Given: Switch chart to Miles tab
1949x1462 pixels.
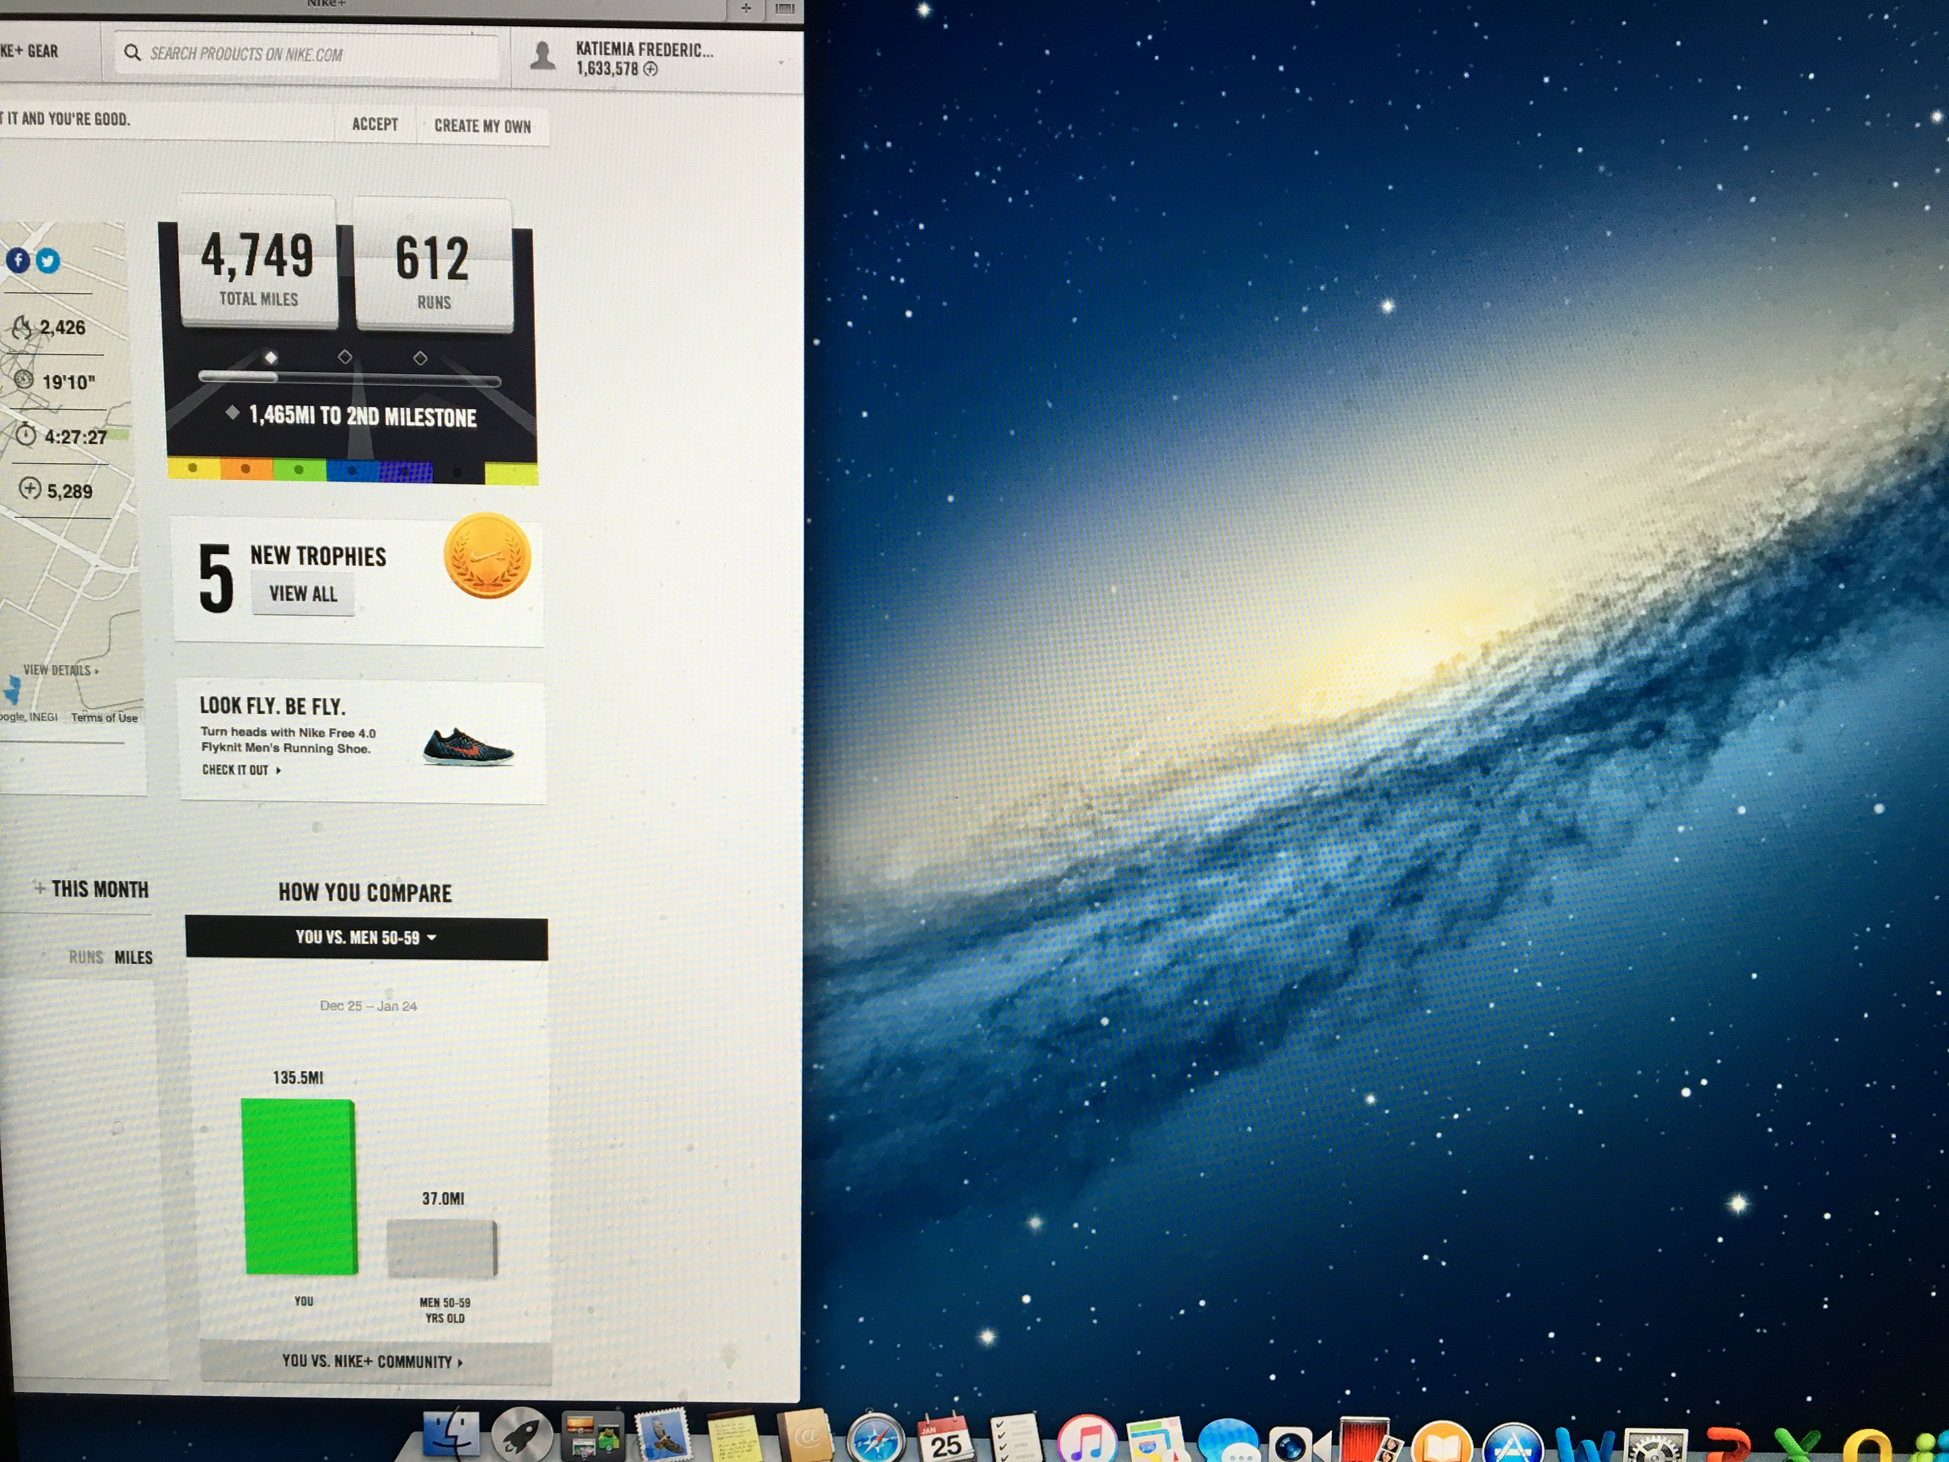Looking at the screenshot, I should point(133,957).
